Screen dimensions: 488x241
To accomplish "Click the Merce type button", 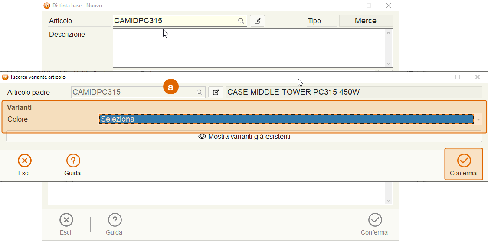I will [x=366, y=21].
